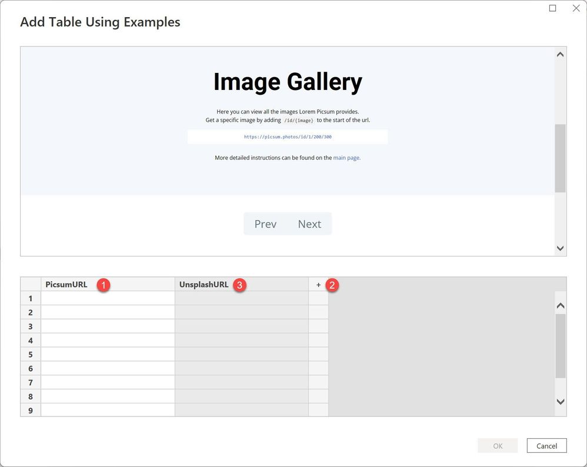This screenshot has width=587, height=467.
Task: Click UnsplashURL cell in row 6
Action: 242,369
